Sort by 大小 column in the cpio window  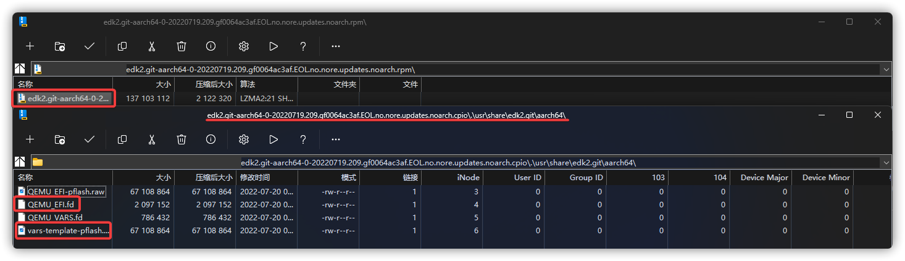tap(143, 177)
